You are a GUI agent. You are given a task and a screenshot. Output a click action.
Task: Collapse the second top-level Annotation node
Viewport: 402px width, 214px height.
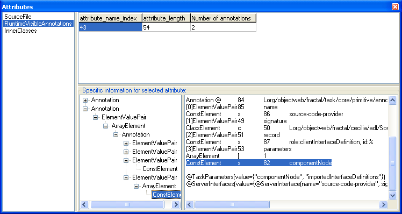pyautogui.click(x=85, y=109)
